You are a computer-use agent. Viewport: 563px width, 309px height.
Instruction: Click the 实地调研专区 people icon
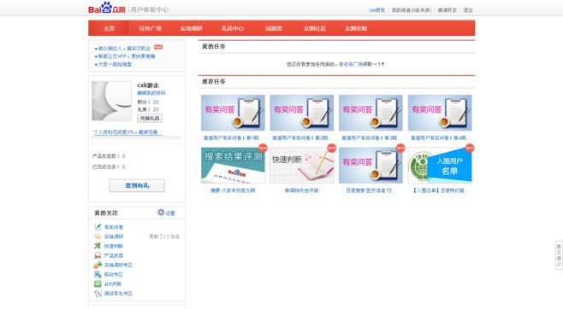coord(98,265)
